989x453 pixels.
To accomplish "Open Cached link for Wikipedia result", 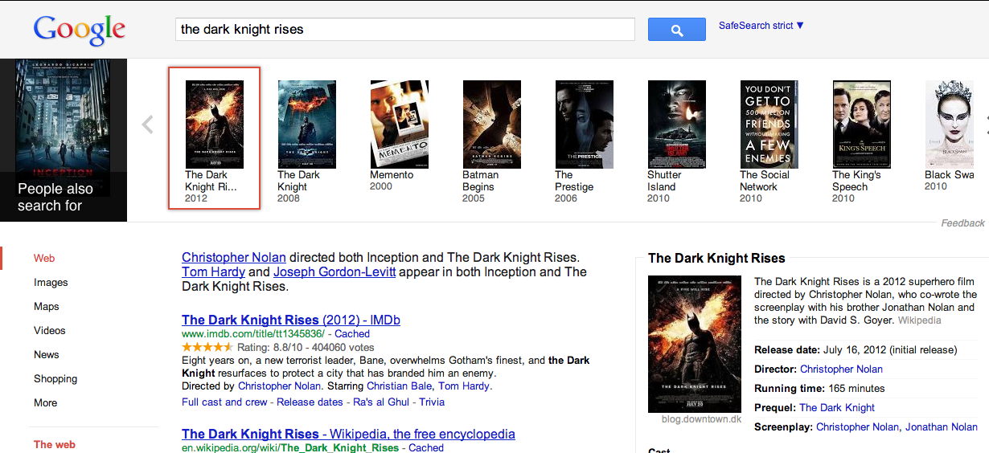I will point(426,448).
